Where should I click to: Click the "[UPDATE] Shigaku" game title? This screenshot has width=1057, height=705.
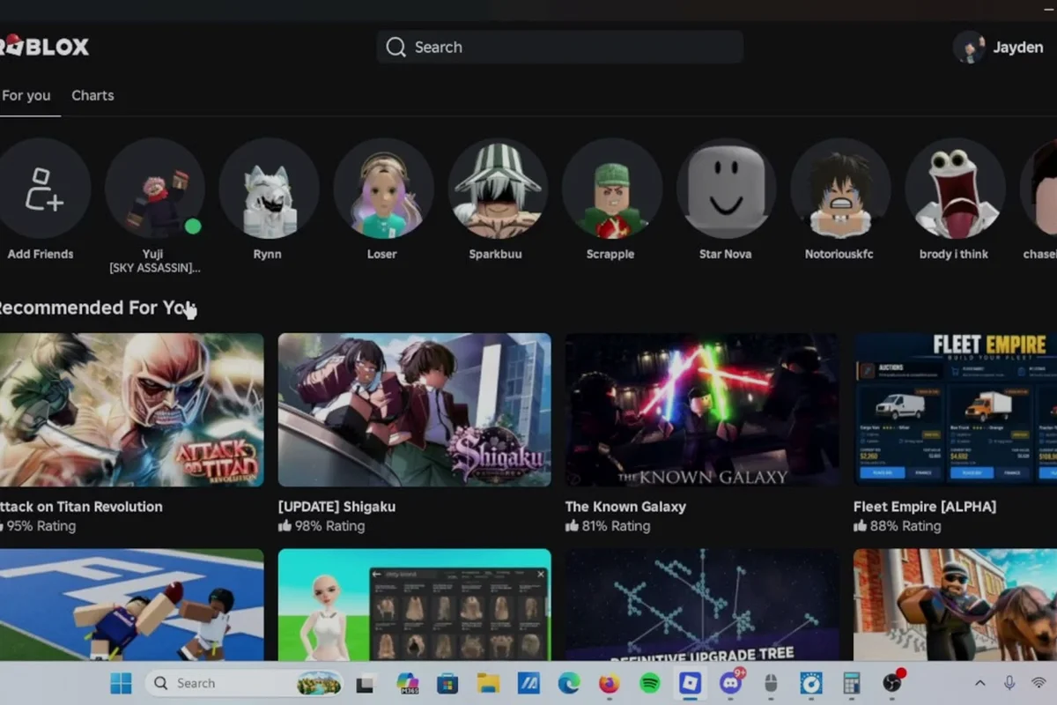click(336, 507)
